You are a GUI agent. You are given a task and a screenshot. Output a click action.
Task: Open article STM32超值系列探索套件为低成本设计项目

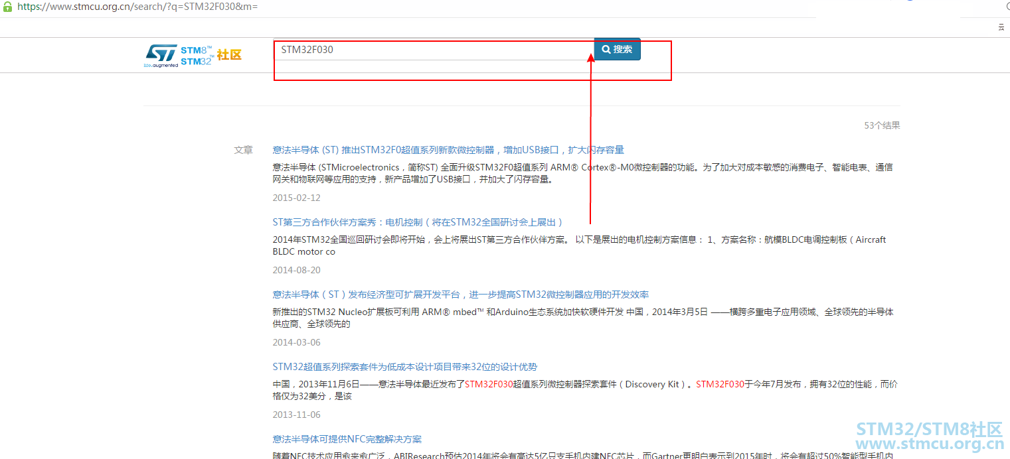(405, 367)
